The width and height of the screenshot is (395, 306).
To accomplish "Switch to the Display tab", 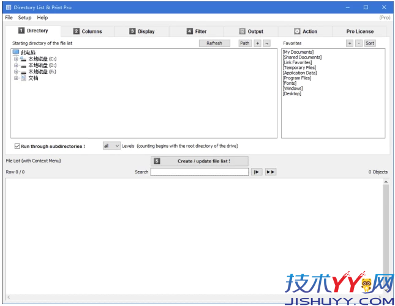I will (142, 31).
